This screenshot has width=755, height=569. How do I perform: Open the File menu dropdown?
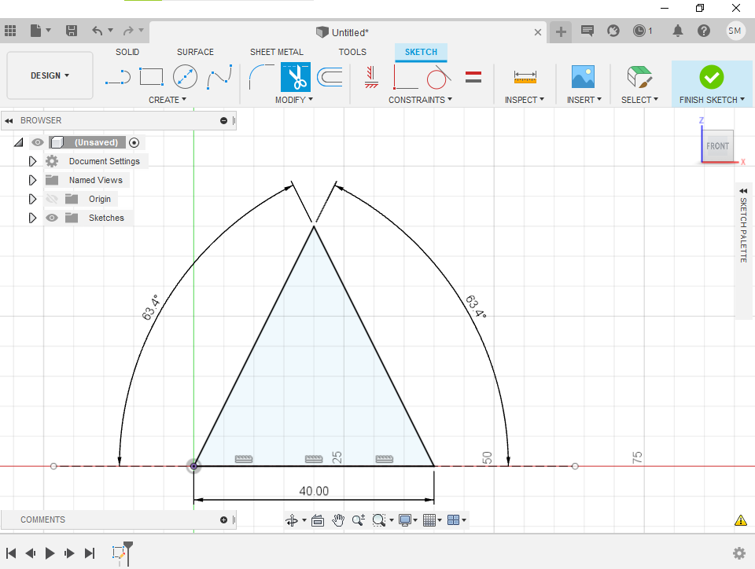(40, 31)
